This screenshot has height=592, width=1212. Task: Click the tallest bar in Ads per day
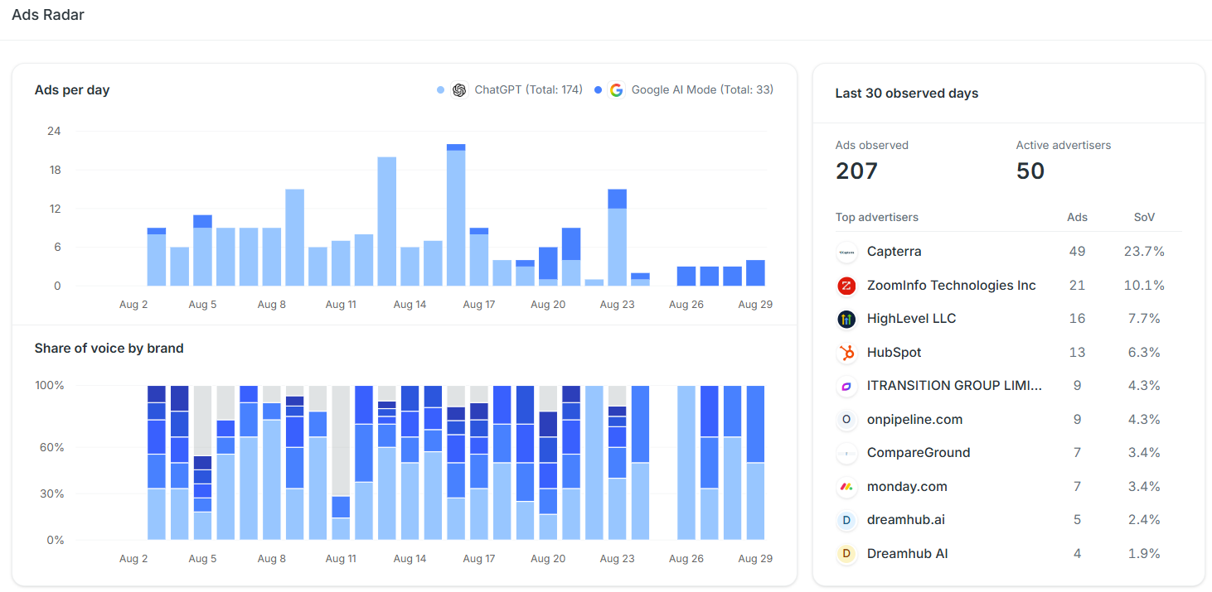(456, 215)
